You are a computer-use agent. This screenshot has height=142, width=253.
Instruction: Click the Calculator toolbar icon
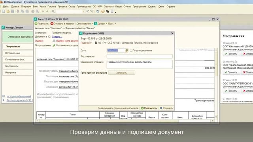tap(107, 11)
